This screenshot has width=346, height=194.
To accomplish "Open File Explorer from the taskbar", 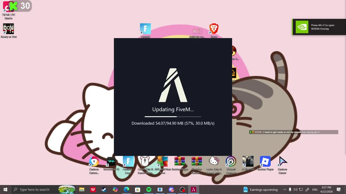I will coord(82,189).
